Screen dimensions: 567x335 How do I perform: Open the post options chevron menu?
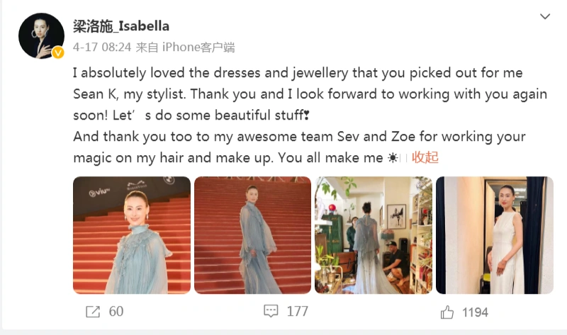(545, 16)
